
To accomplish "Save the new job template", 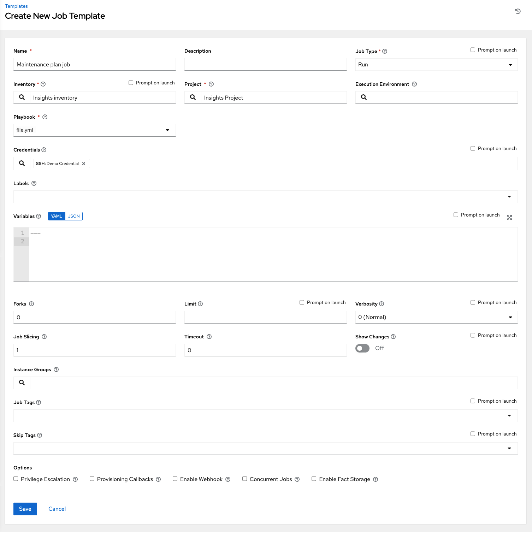I will [25, 509].
